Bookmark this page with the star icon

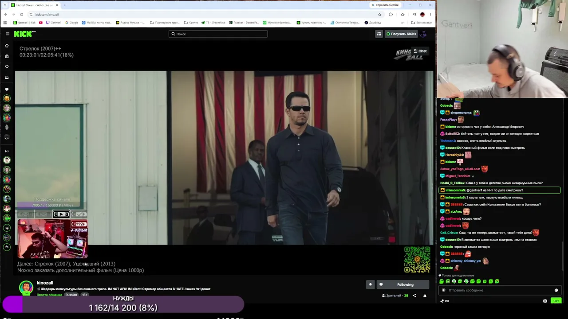point(379,14)
